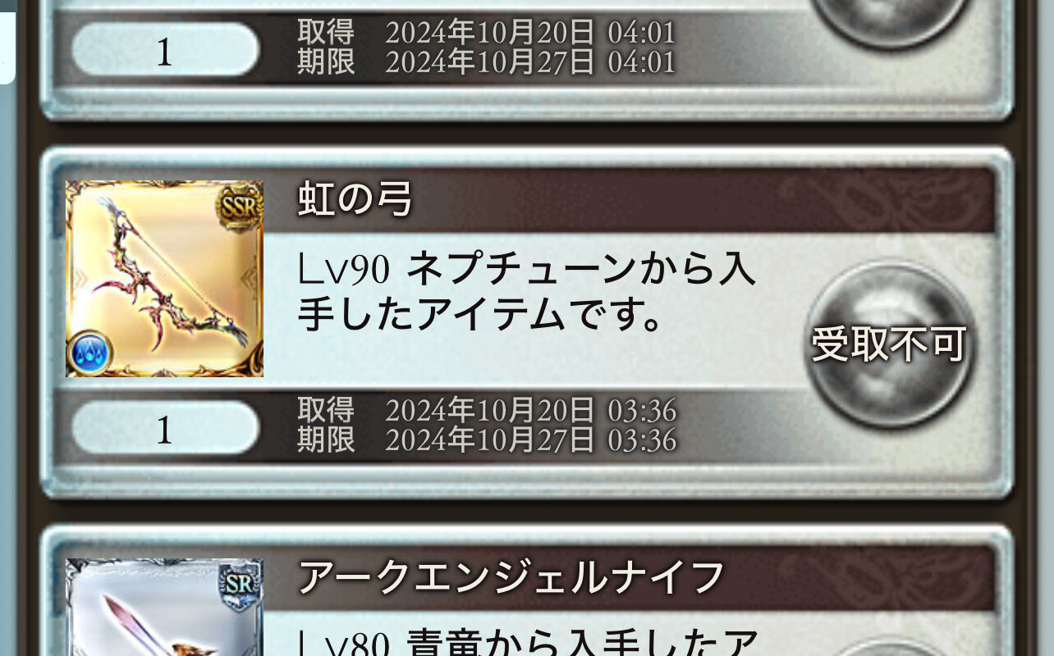Select the アークエンジェルナイフ title header
Image resolution: width=1054 pixels, height=656 pixels.
511,577
